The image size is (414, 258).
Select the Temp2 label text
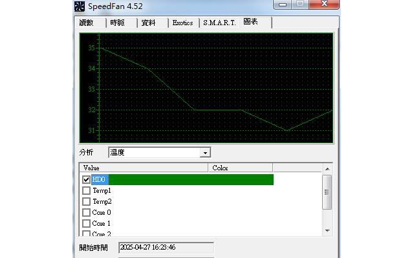coord(102,202)
